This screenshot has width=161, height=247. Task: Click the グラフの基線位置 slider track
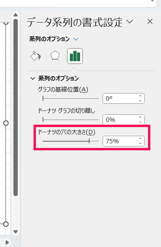71,99
